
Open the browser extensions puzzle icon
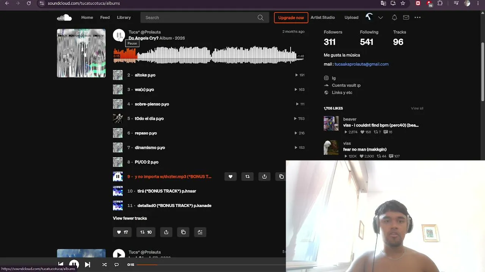coord(440,3)
